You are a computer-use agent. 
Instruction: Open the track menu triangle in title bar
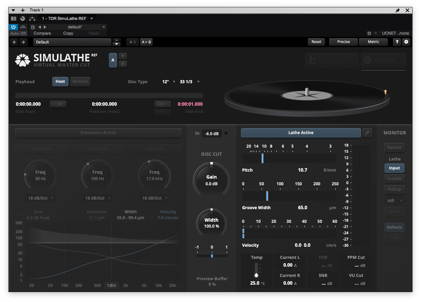coord(13,10)
